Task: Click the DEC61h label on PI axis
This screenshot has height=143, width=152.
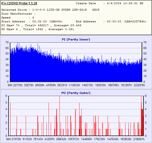Action: click(x=62, y=85)
